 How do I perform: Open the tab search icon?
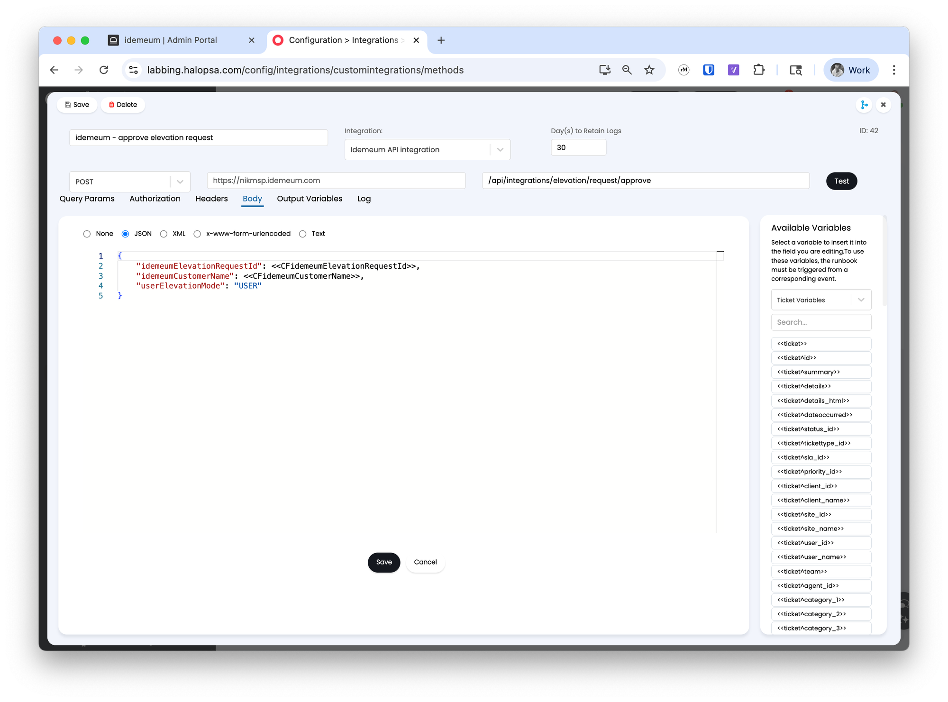[795, 70]
